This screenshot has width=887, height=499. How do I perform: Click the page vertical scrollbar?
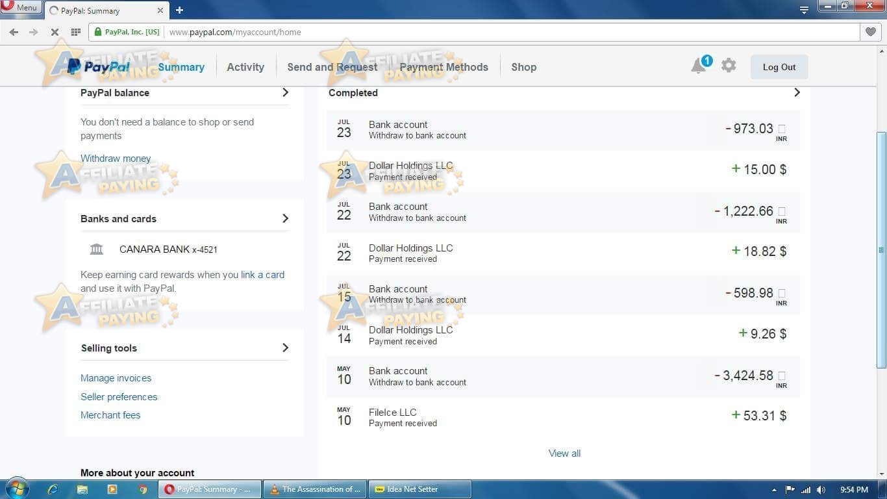tap(881, 249)
